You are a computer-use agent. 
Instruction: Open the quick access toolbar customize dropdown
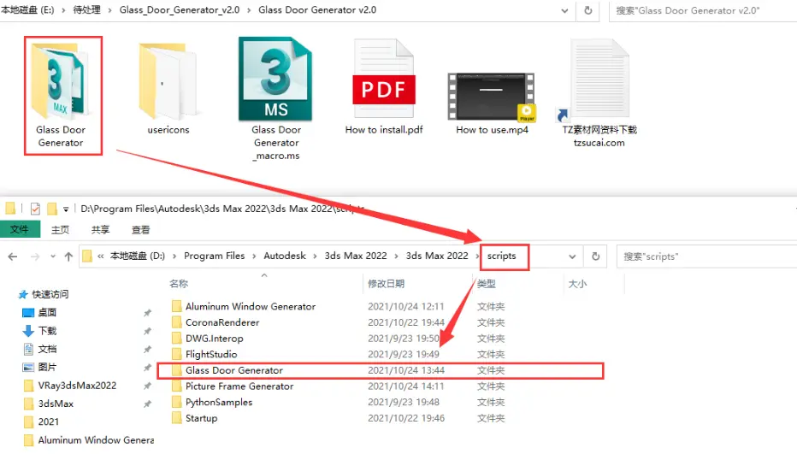pyautogui.click(x=66, y=209)
